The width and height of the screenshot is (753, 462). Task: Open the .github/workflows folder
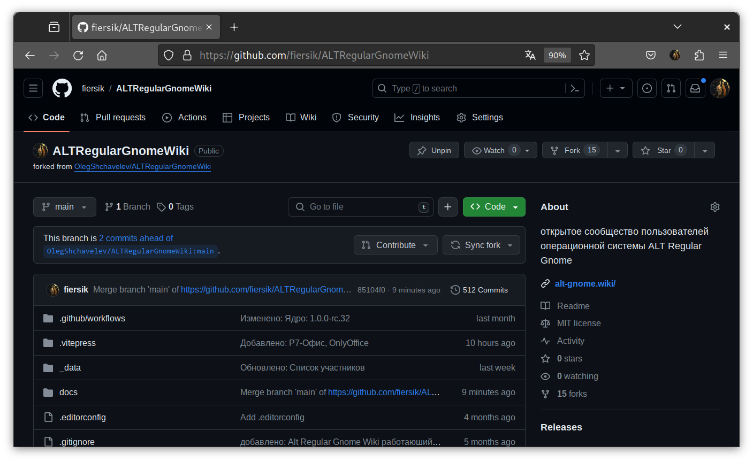pyautogui.click(x=92, y=318)
